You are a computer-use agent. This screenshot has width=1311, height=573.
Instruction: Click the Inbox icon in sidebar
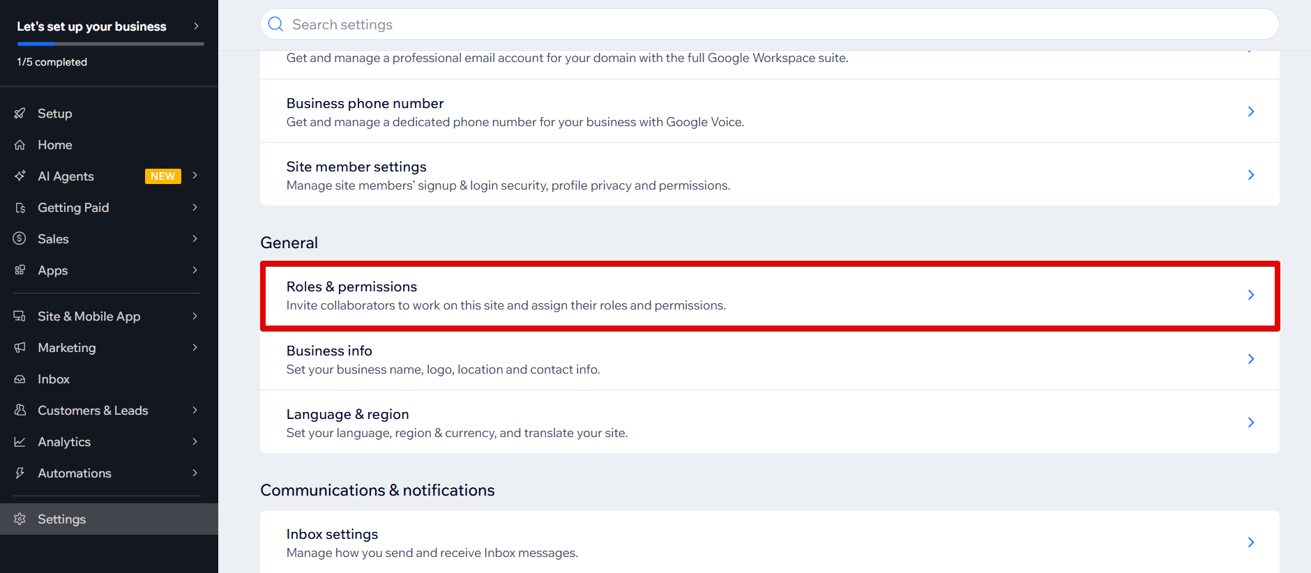point(20,379)
